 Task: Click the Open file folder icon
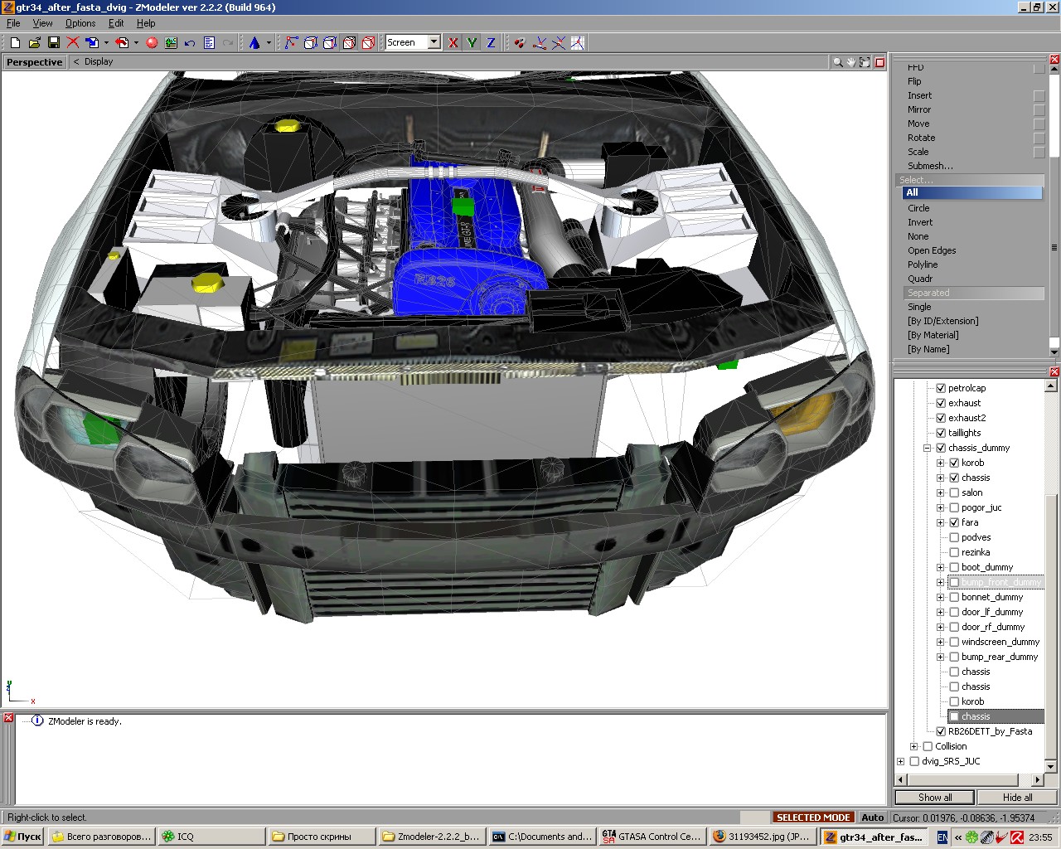tap(34, 42)
